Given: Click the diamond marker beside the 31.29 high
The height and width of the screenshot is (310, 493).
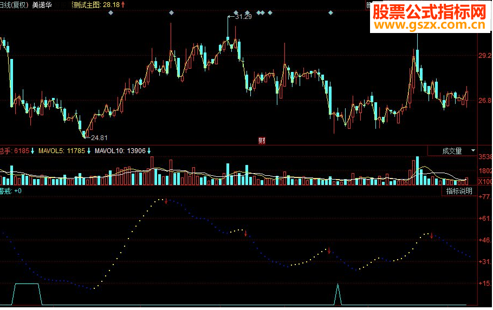Looking at the screenshot, I should pos(236,13).
